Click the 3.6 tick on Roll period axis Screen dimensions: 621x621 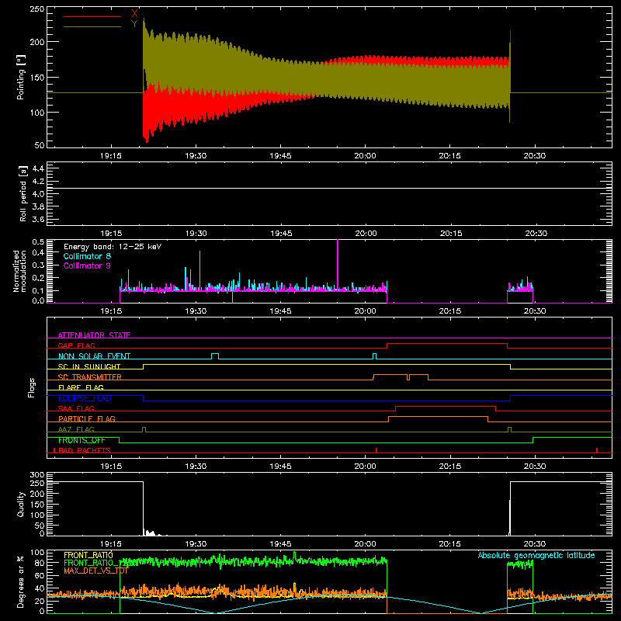pyautogui.click(x=38, y=219)
